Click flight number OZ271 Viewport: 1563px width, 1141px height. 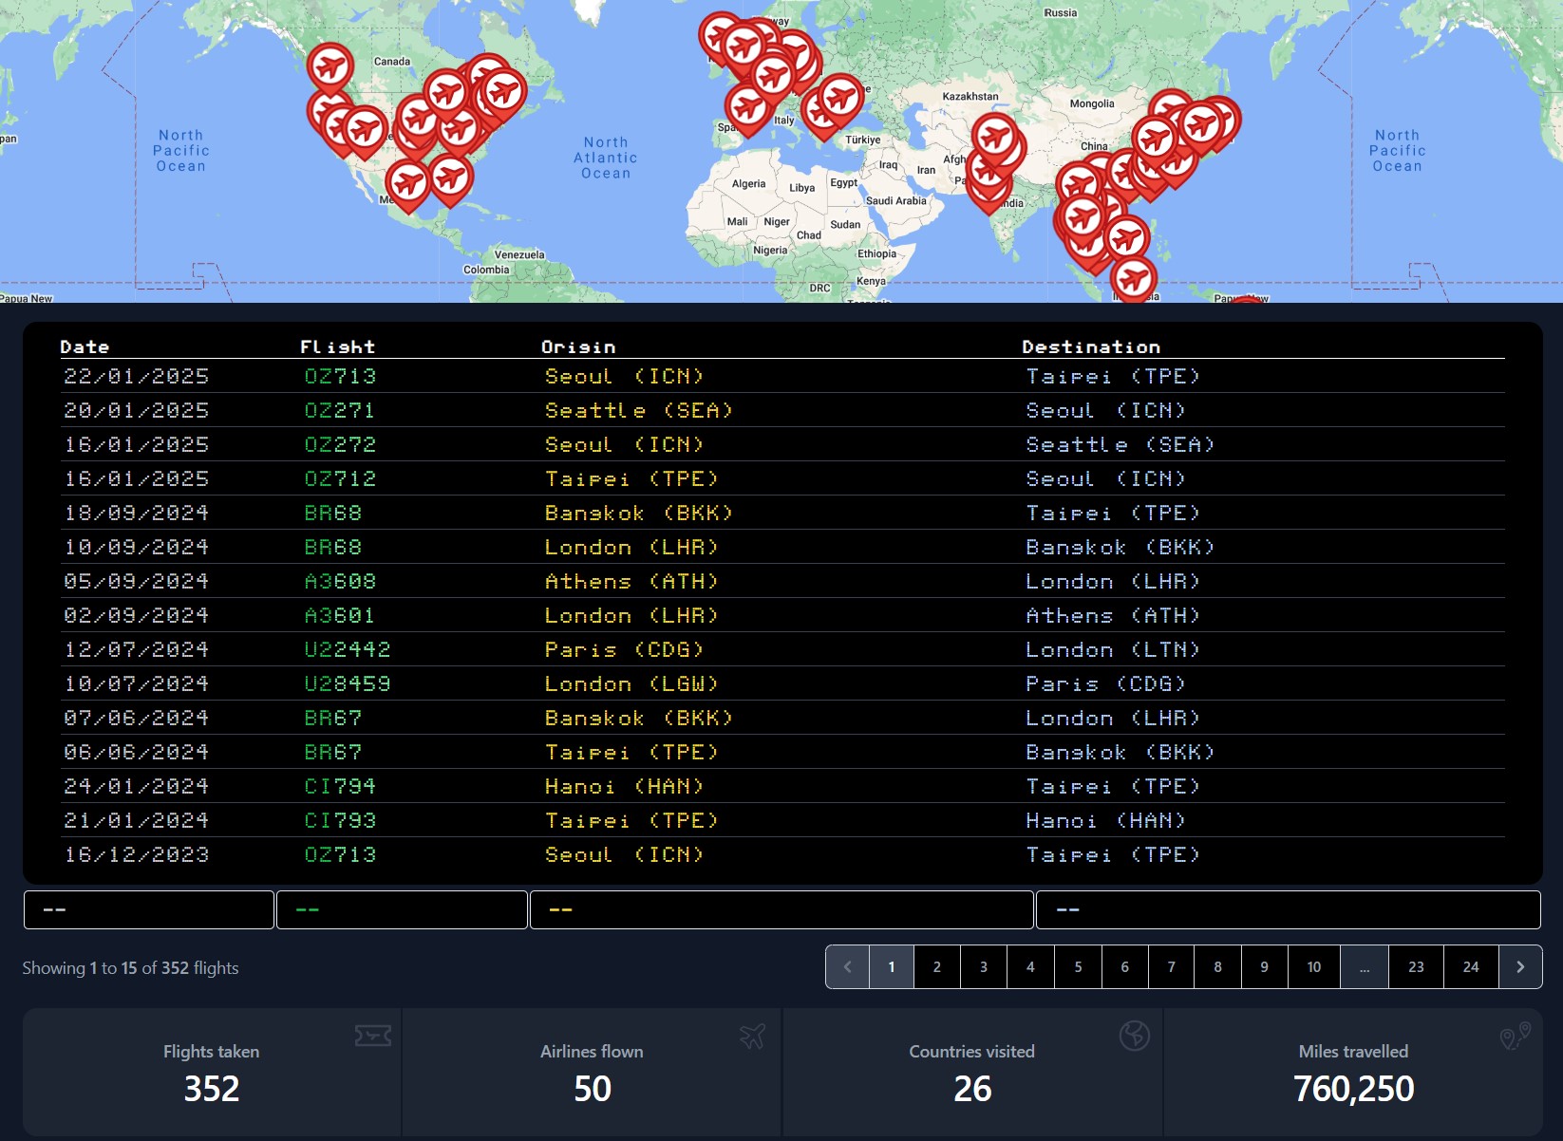point(339,410)
